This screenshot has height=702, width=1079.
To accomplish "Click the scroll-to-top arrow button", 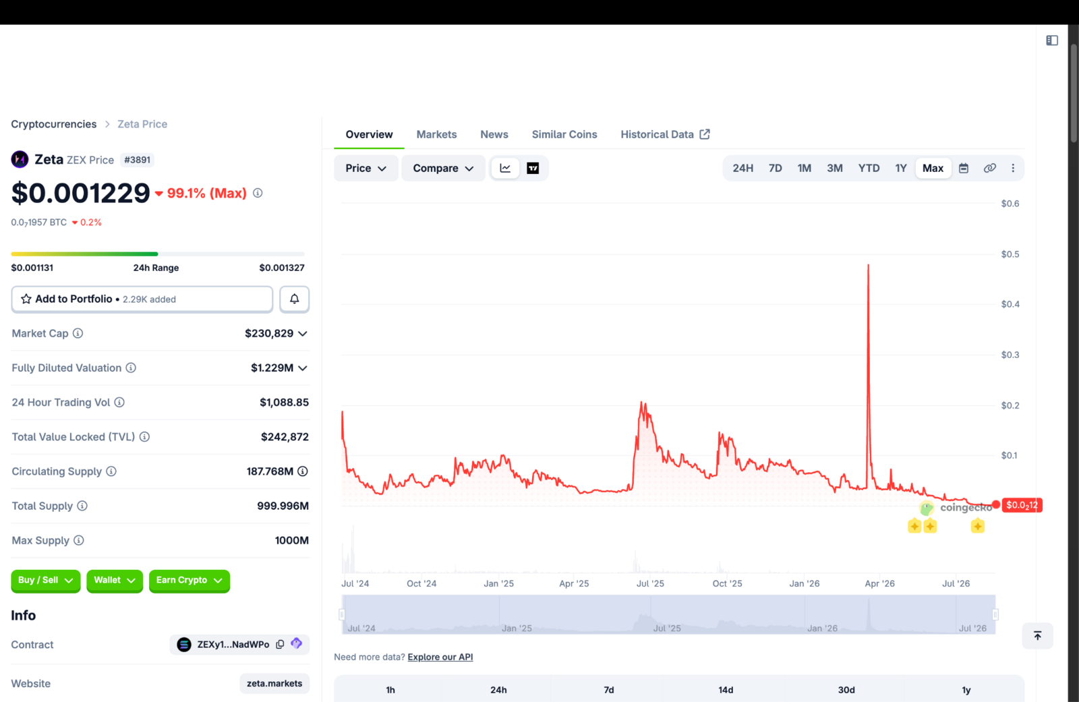I will tap(1037, 636).
